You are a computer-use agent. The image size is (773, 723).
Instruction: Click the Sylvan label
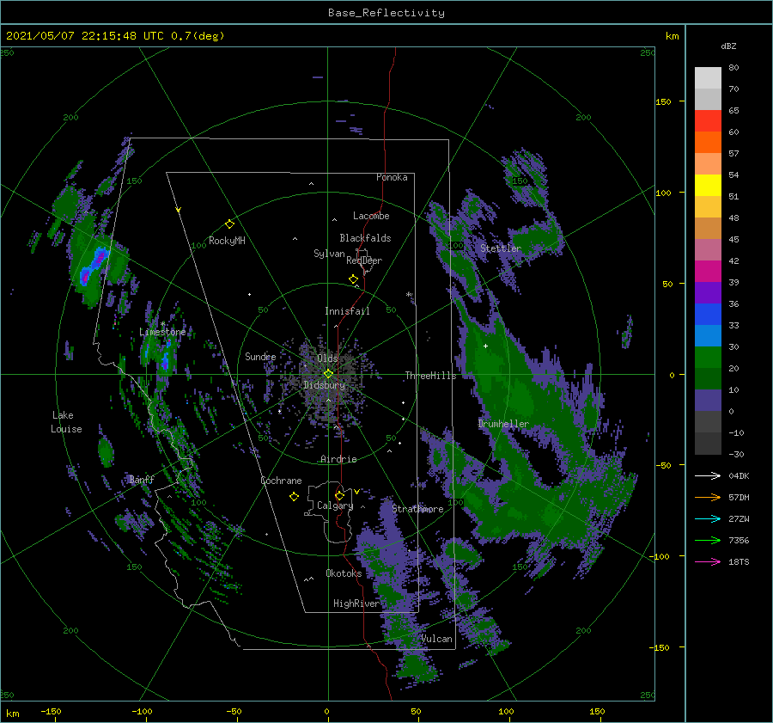point(329,254)
